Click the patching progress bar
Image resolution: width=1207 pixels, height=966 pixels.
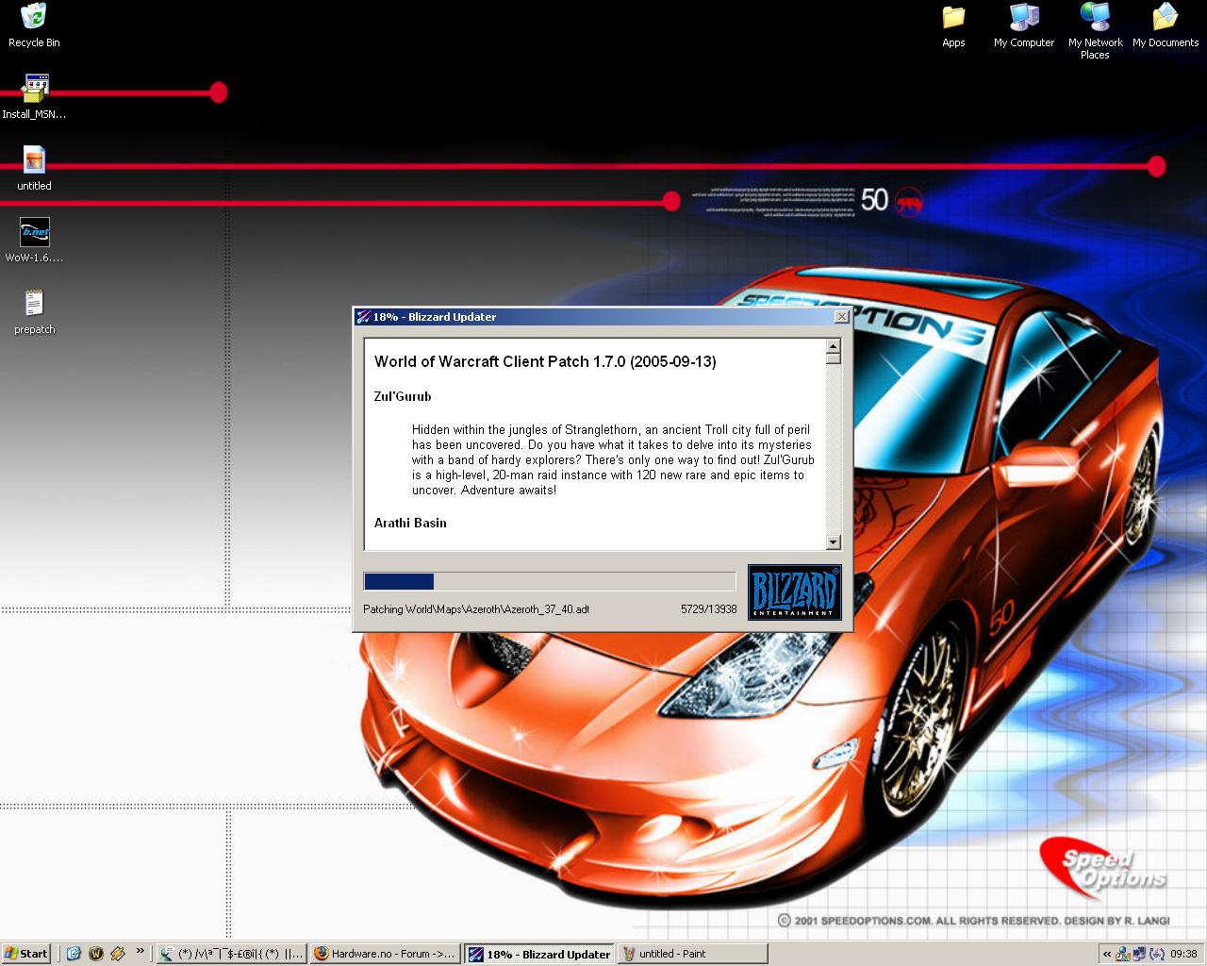coord(550,581)
